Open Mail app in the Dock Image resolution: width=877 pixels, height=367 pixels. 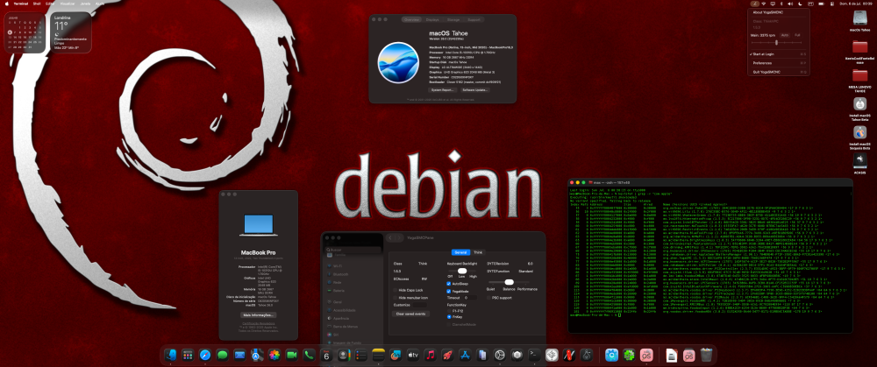240,355
